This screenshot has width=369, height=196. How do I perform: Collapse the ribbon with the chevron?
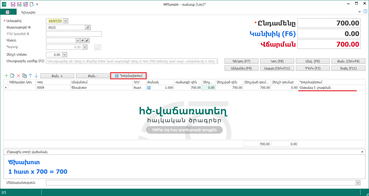359,12
